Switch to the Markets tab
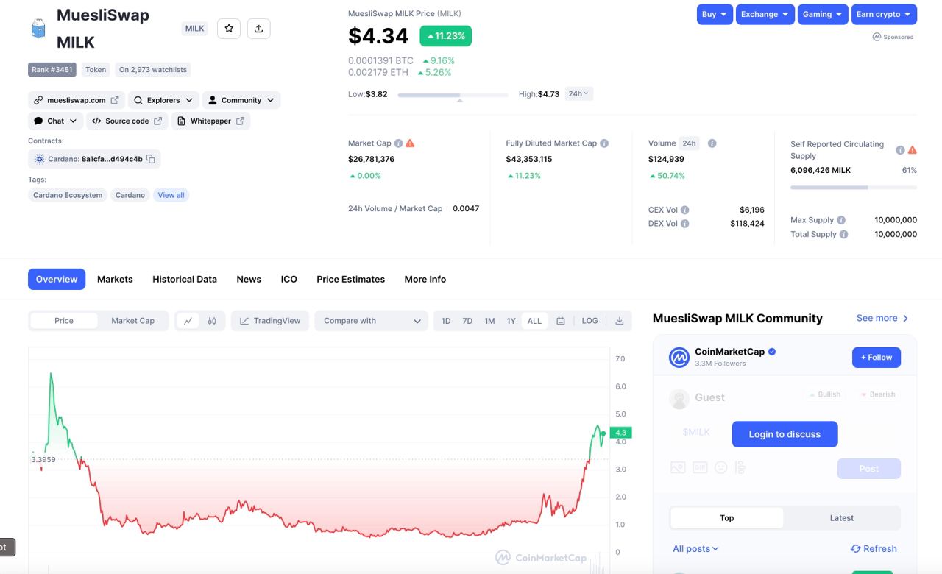 (x=115, y=279)
